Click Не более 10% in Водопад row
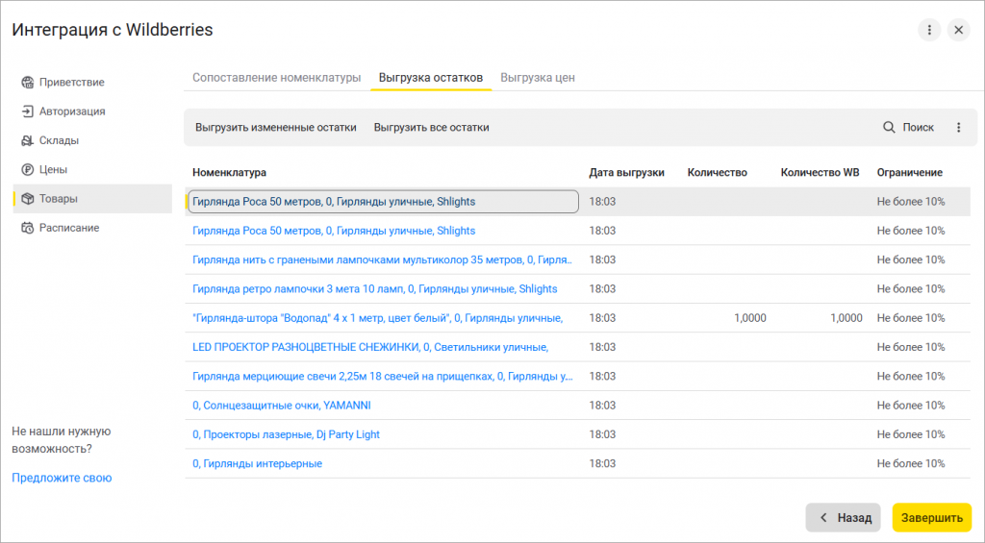Screen dimensions: 985x543 (x=911, y=318)
